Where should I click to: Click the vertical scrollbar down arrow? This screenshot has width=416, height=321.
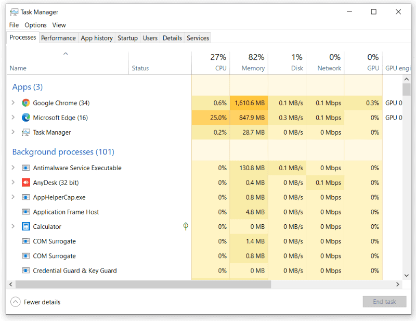[x=407, y=276]
